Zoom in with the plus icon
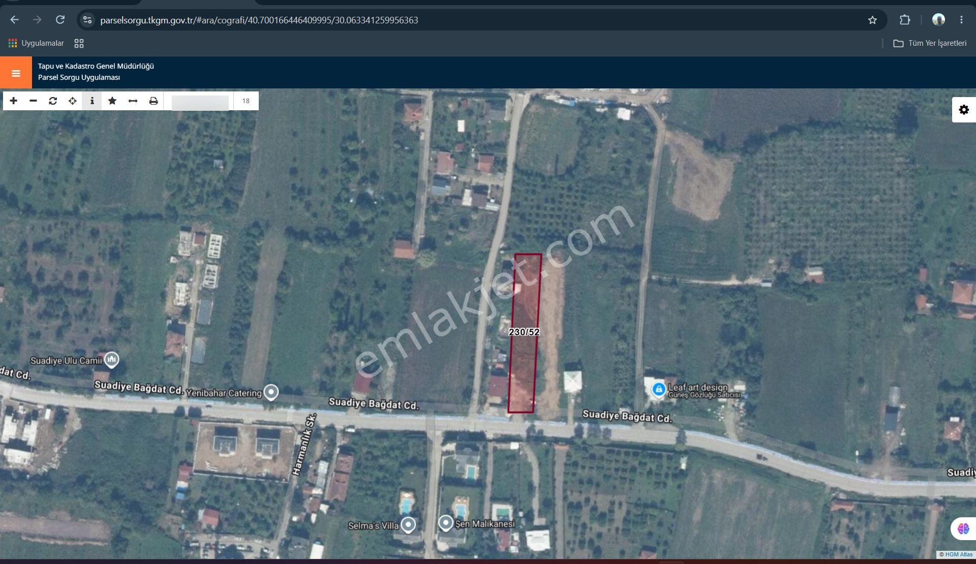This screenshot has height=564, width=976. click(x=14, y=101)
